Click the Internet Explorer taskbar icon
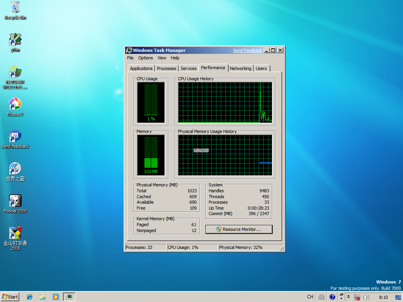The height and width of the screenshot is (302, 403). [30, 297]
